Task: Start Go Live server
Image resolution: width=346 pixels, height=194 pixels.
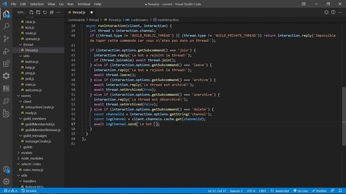Action: (x=301, y=191)
